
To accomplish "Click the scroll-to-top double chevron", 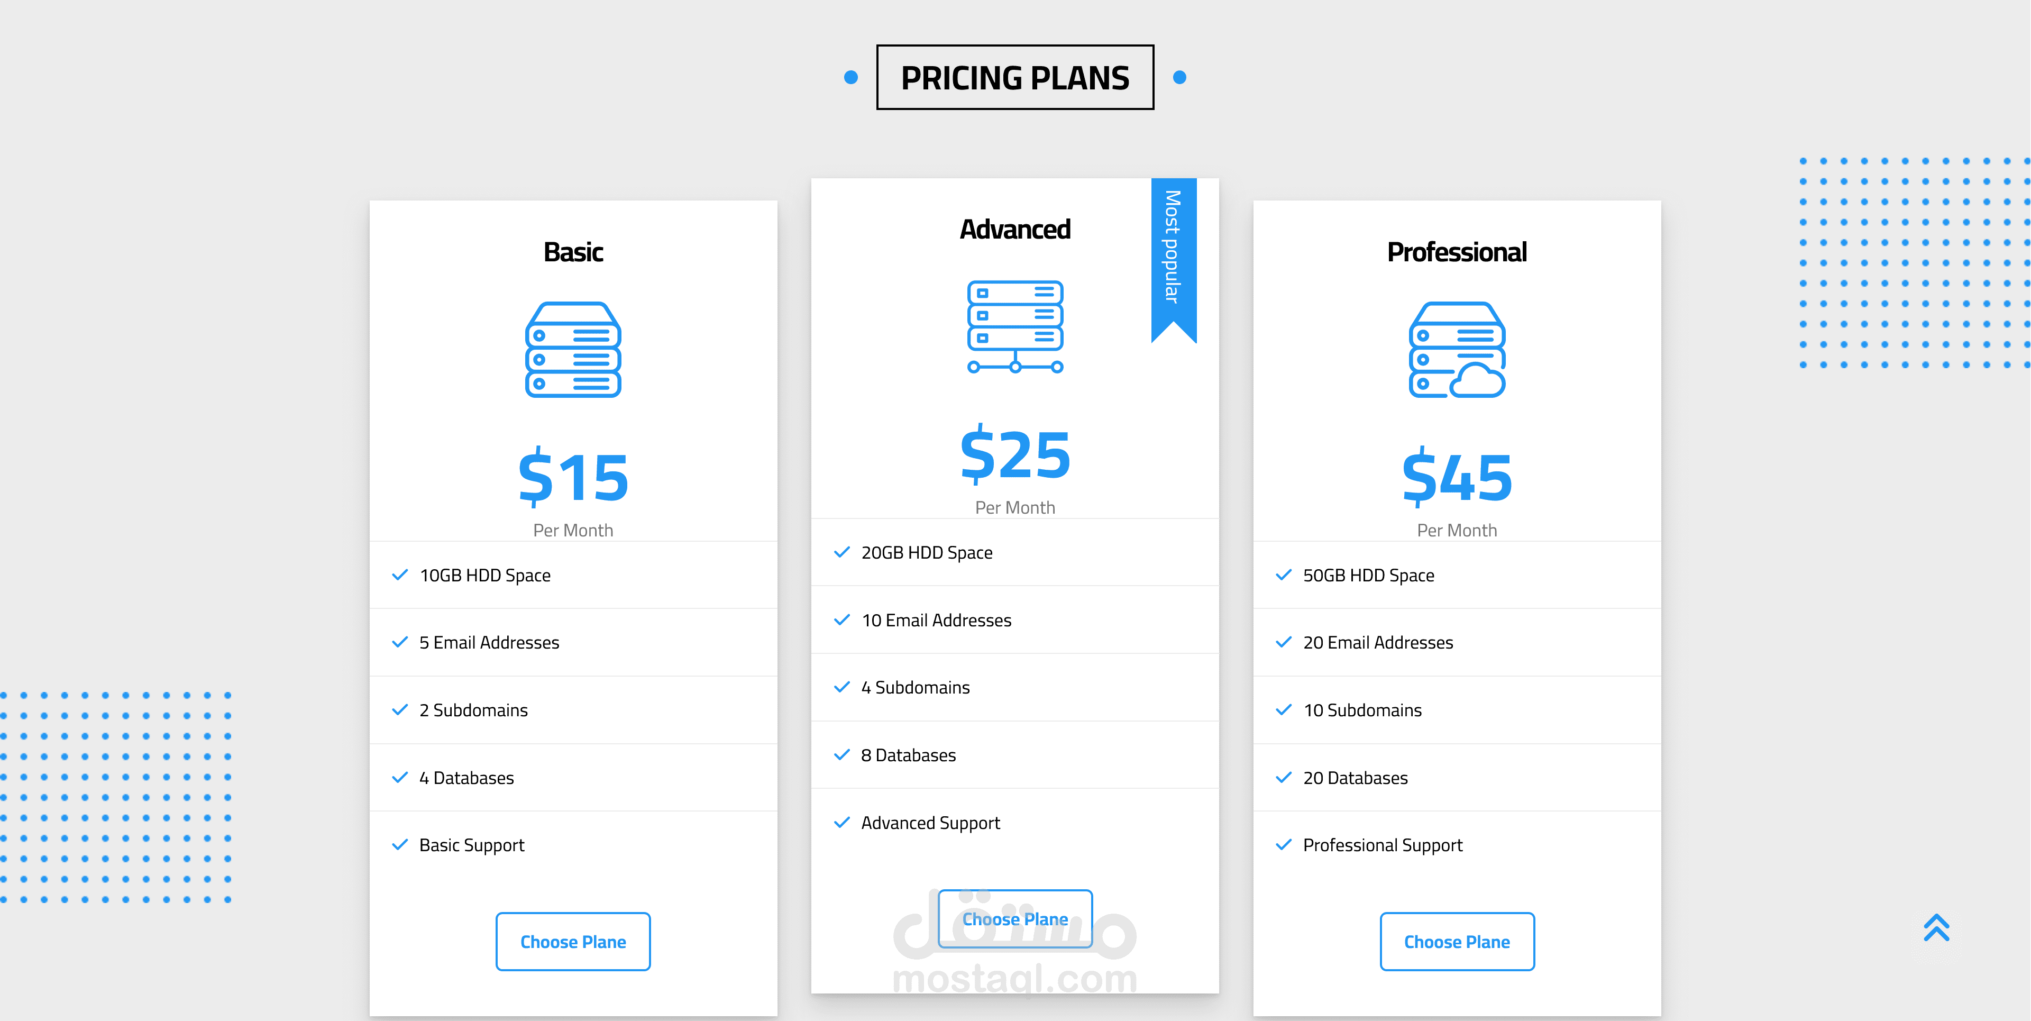I will coord(1936,927).
